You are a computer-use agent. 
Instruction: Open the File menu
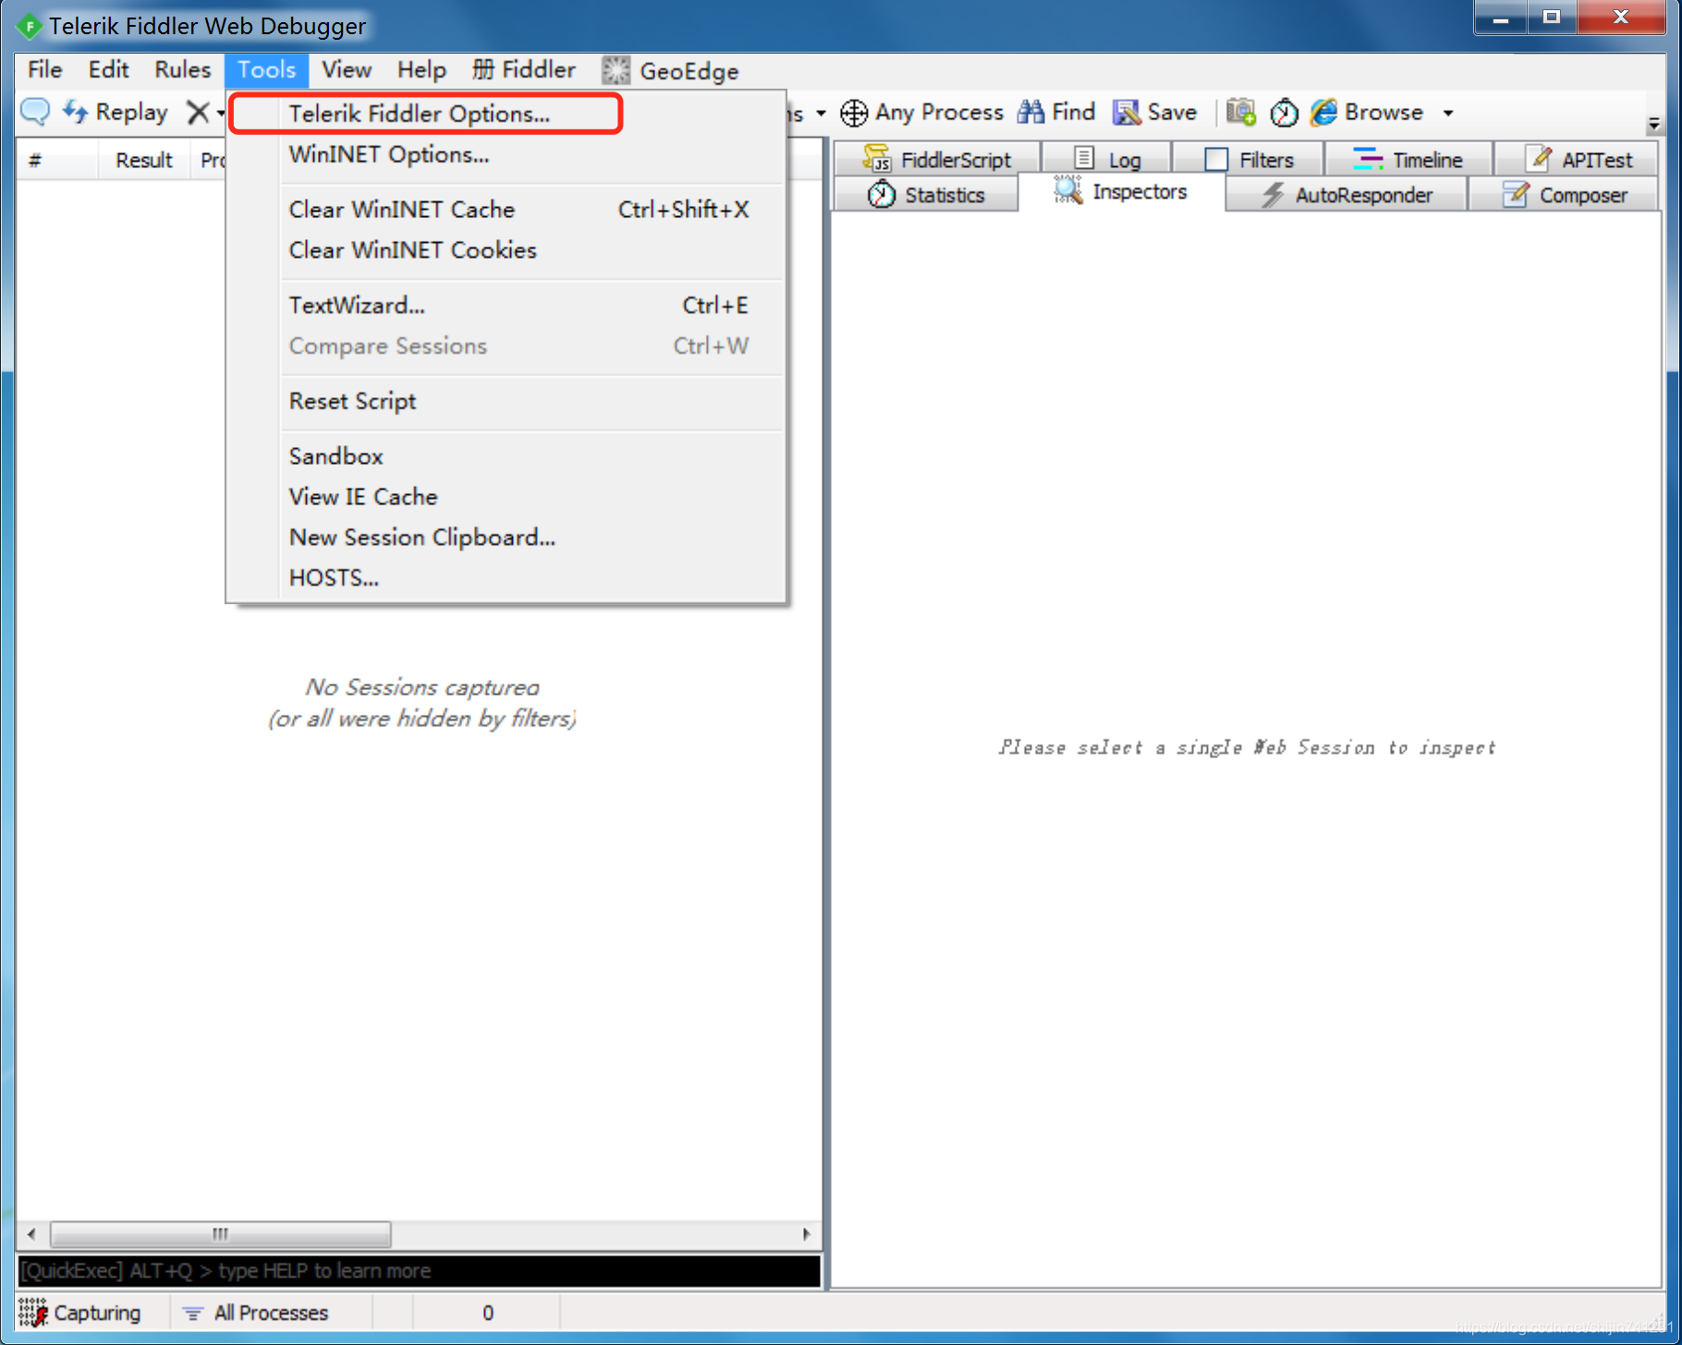coord(44,70)
